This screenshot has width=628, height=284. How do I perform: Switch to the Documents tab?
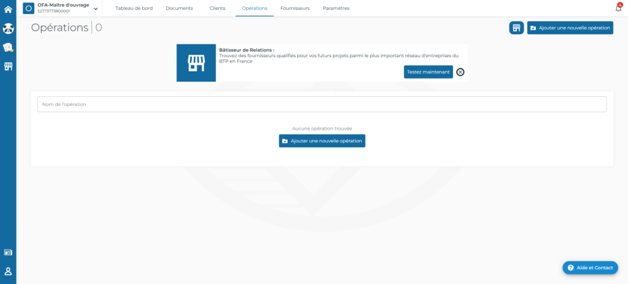[179, 9]
